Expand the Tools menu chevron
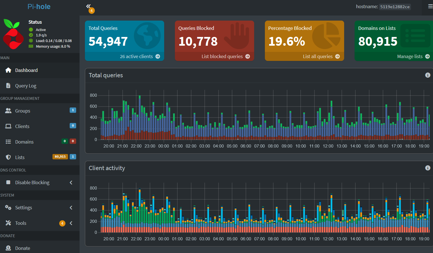 71,223
